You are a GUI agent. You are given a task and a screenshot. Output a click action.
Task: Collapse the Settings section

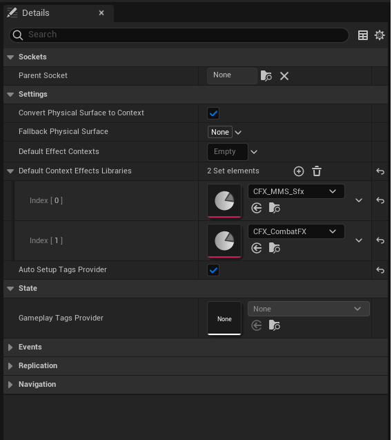point(10,95)
